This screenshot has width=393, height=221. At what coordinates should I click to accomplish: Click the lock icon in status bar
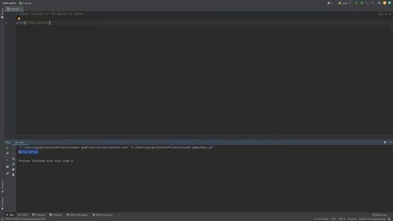[x=389, y=219]
